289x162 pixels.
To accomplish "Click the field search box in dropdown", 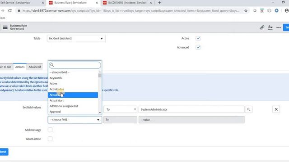I will pos(75,65).
